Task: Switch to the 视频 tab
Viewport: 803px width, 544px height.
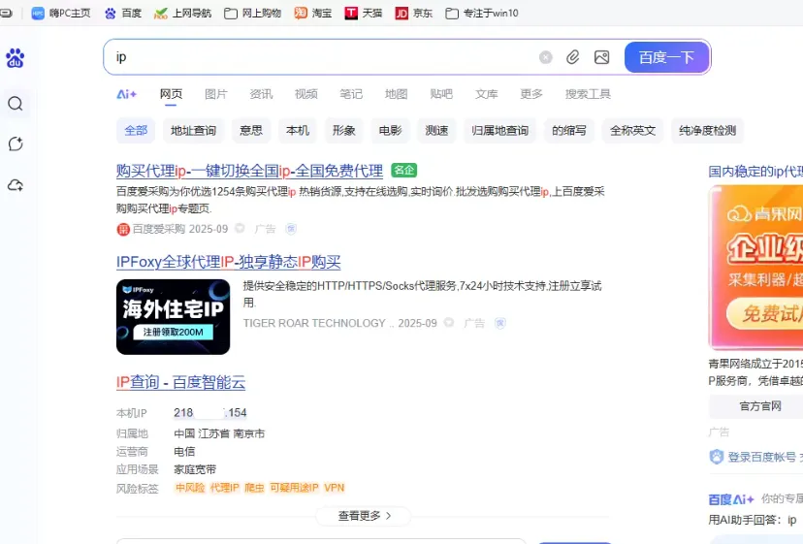Action: (x=306, y=94)
